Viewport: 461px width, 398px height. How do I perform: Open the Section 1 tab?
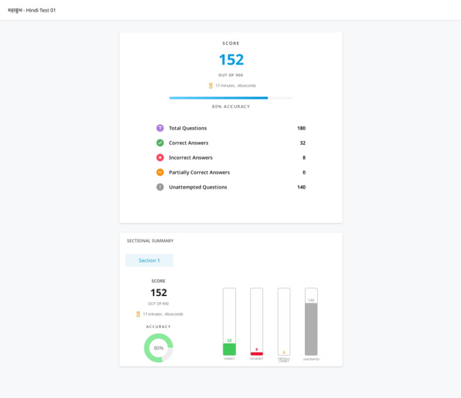point(149,260)
